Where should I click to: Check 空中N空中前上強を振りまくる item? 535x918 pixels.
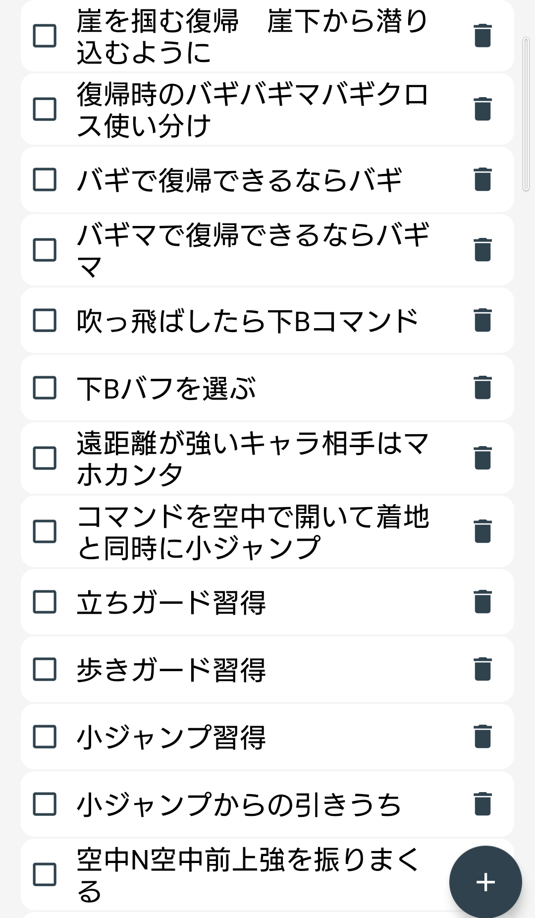[45, 874]
